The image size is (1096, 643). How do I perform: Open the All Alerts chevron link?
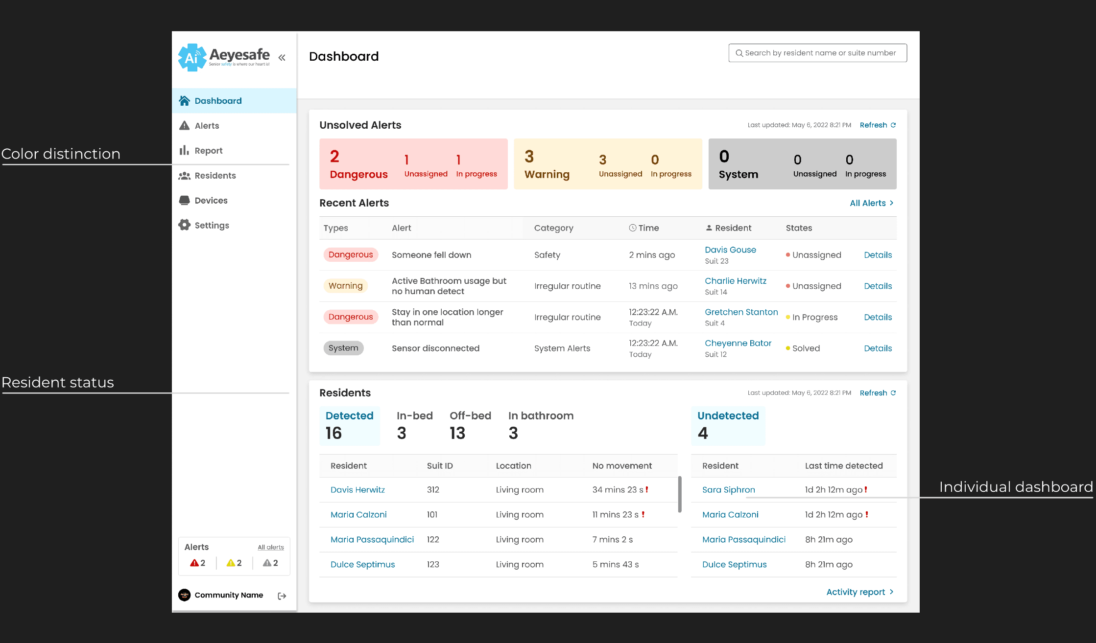[x=872, y=203]
